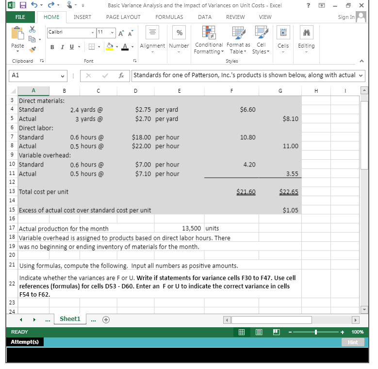378x369 pixels.
Task: Increase font size with the larger A icon
Action: coord(121,34)
